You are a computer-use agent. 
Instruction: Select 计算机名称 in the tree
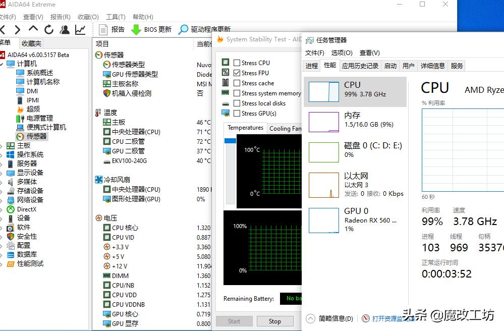[43, 82]
